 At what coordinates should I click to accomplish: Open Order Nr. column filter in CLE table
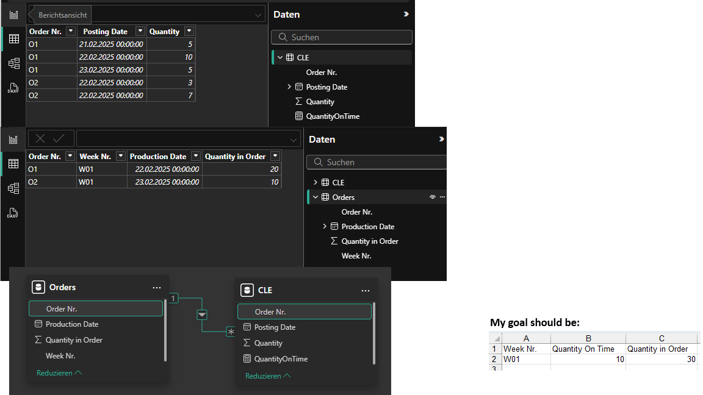pyautogui.click(x=70, y=31)
